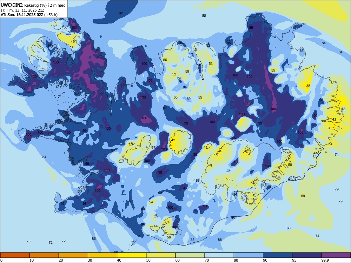
Task: Click the '73' value over the southwest sea
Action: 28,241
